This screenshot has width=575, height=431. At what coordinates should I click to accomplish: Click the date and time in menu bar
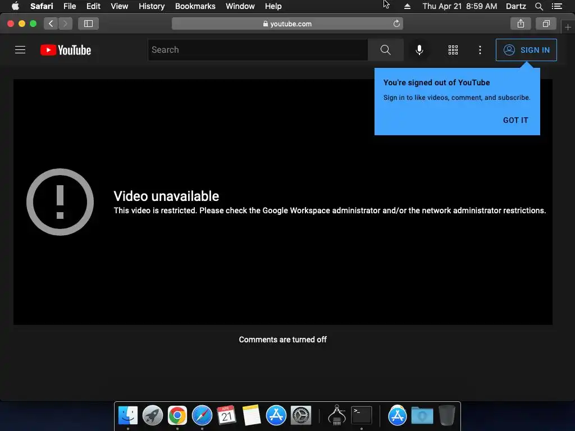click(460, 6)
